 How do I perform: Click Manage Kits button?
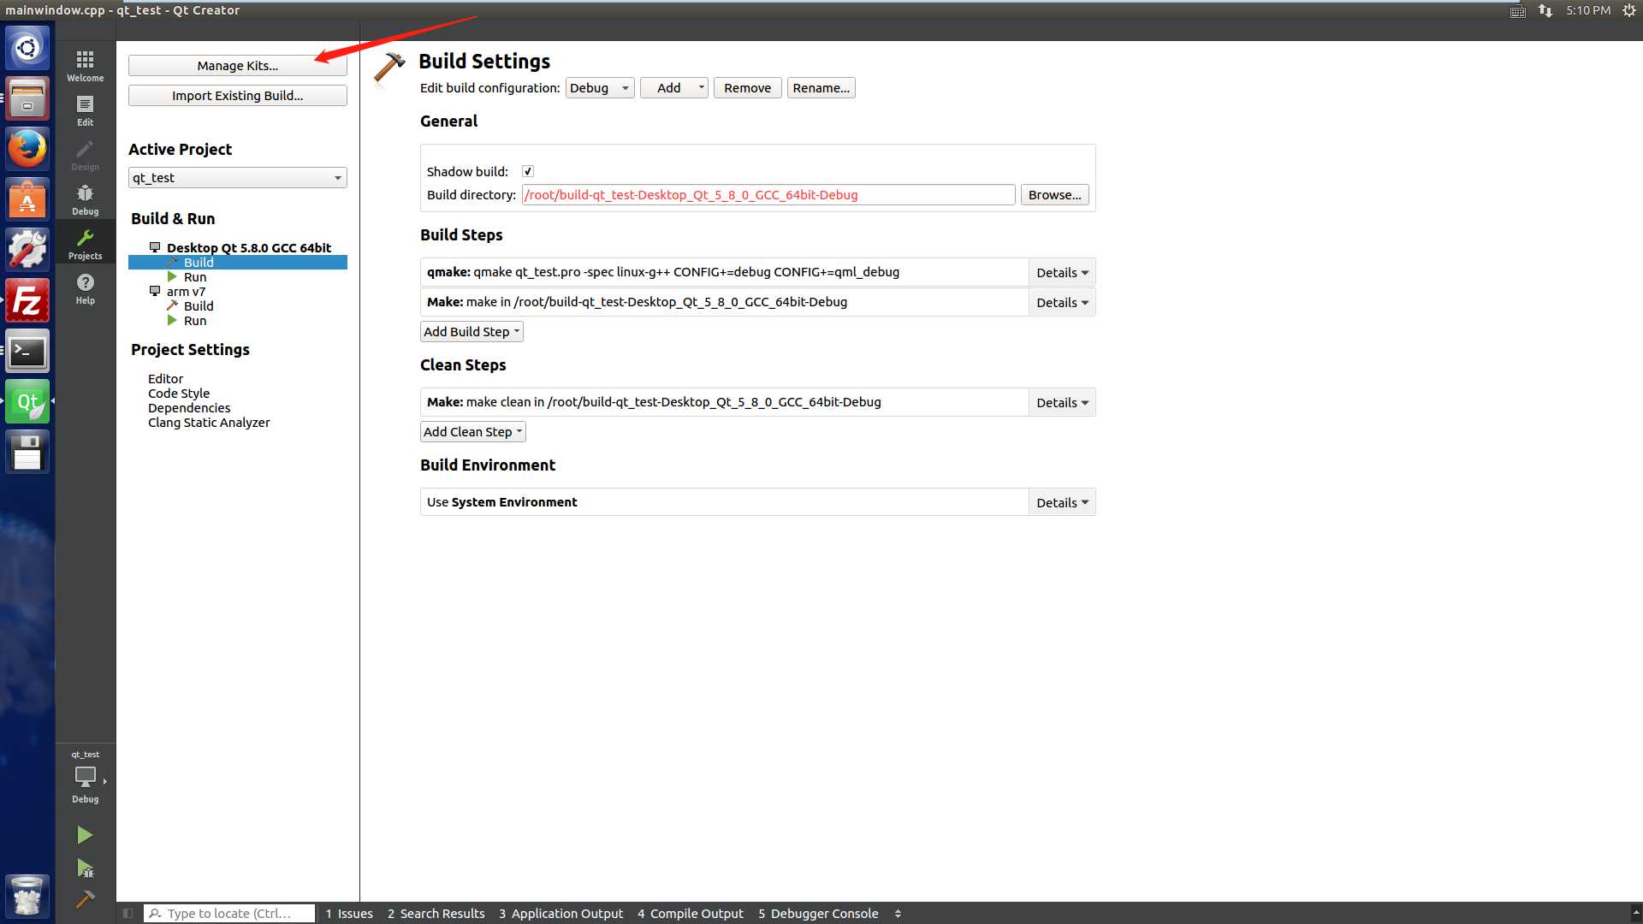(237, 64)
